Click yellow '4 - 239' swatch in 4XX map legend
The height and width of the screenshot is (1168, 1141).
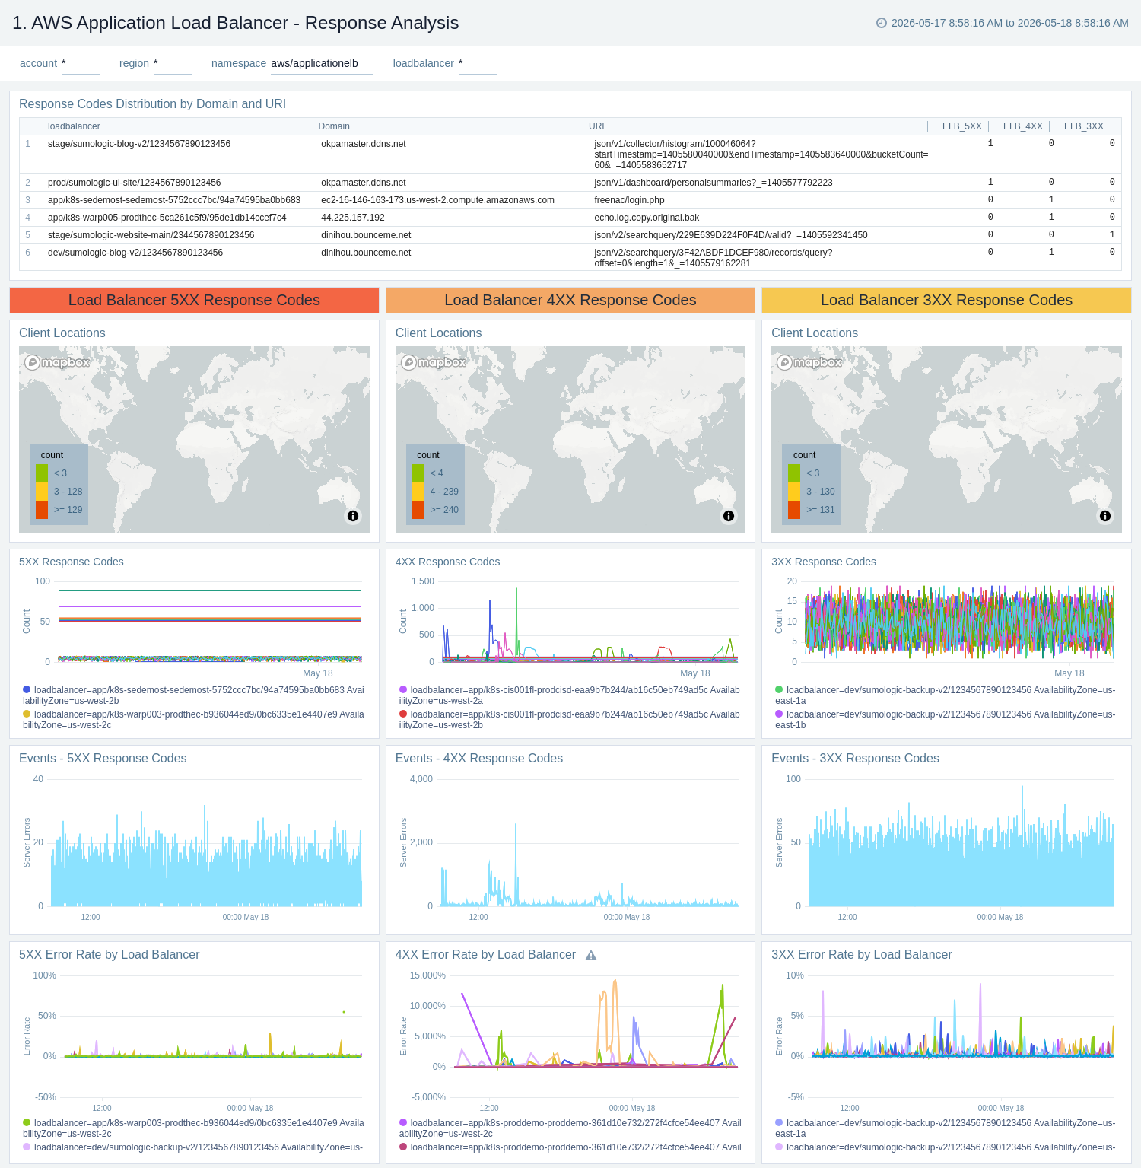point(418,492)
